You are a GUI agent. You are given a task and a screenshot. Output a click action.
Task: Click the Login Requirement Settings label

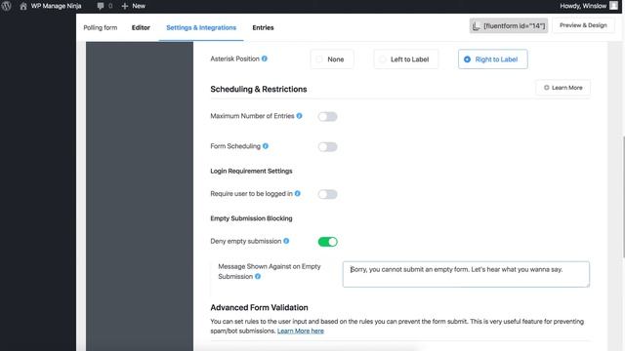pyautogui.click(x=251, y=171)
